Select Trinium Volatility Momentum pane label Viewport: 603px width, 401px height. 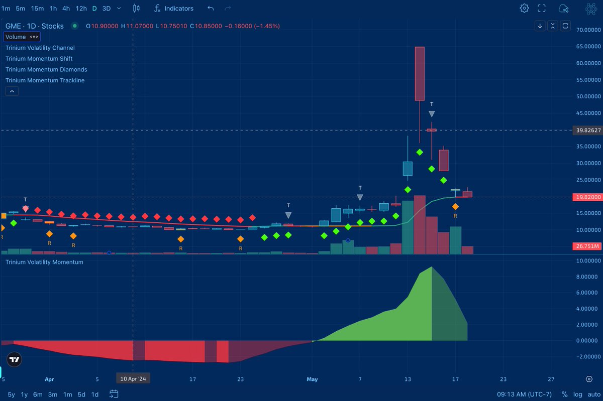coord(45,262)
